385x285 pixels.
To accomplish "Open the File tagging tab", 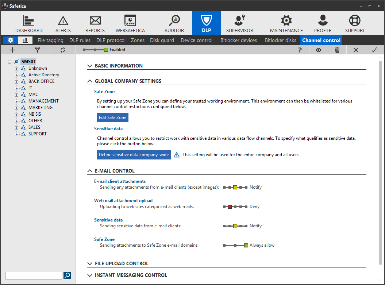I will pos(50,40).
